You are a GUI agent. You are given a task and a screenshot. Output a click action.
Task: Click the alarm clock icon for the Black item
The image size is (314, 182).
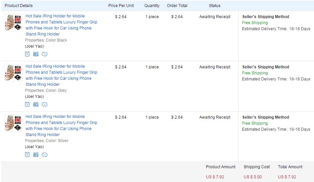pos(27,54)
